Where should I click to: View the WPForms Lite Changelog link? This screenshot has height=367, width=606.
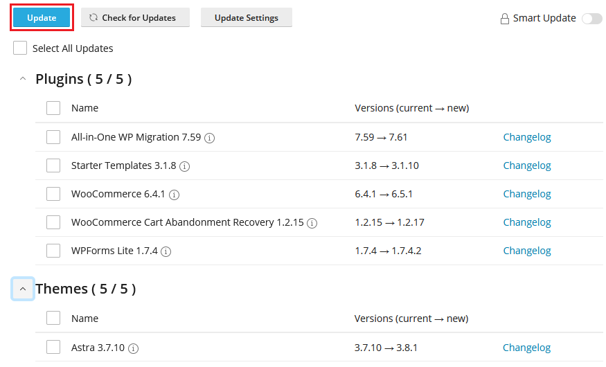pyautogui.click(x=527, y=251)
